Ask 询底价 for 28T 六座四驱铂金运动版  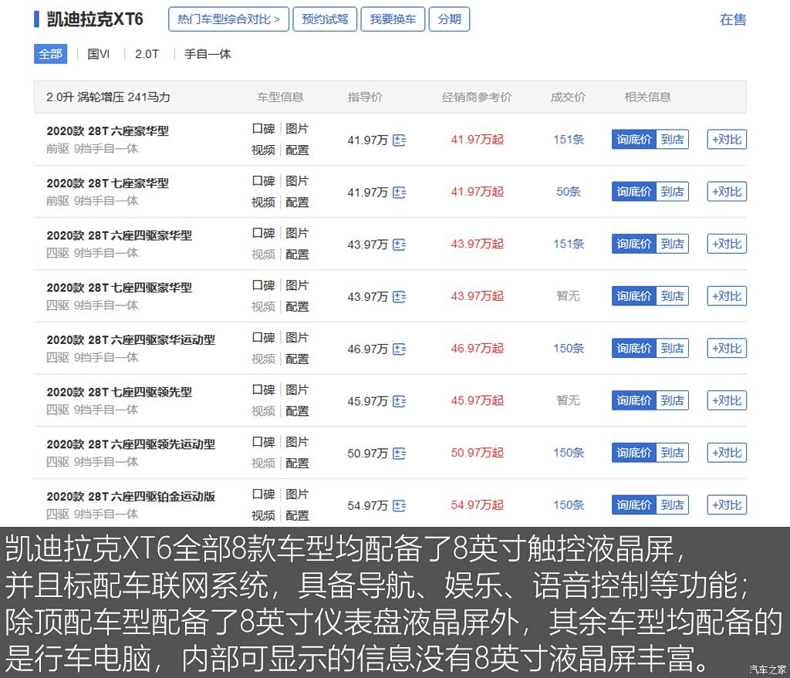coord(634,505)
